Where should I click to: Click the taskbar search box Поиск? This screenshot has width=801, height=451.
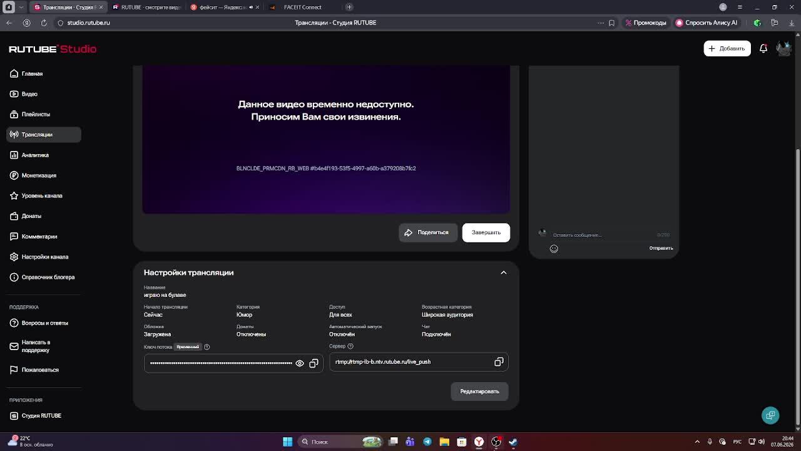[341, 442]
